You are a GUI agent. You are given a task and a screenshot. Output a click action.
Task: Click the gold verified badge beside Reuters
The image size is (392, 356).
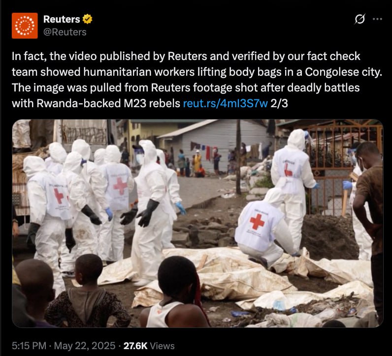click(87, 19)
